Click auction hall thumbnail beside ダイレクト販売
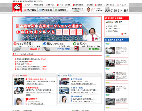This screenshot has width=142, height=111. point(64,90)
